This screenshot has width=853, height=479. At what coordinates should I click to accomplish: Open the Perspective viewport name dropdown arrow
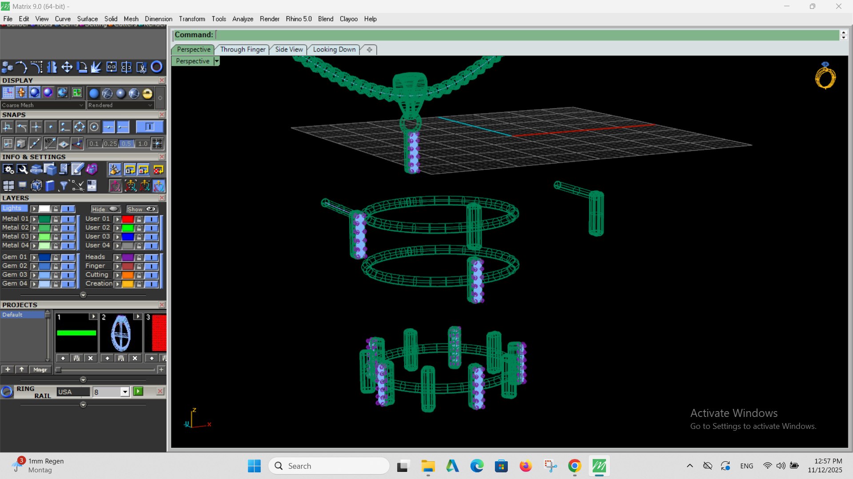(217, 61)
